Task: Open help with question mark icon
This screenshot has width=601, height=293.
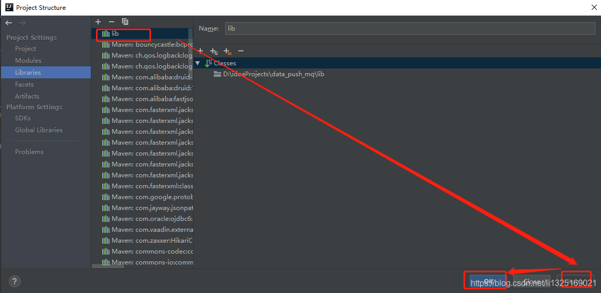Action: coord(15,282)
